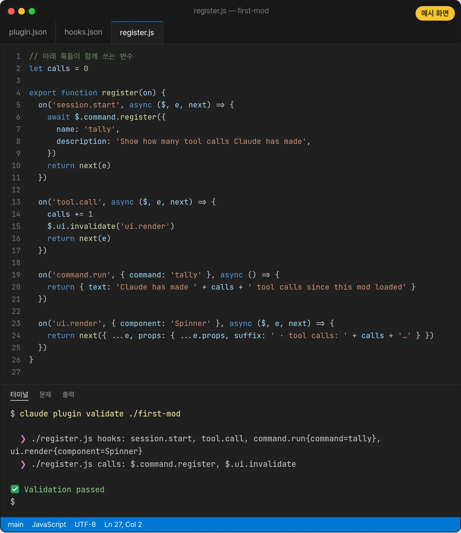
Task: Click "name: 'tally'," on line 7
Action: tap(88, 129)
